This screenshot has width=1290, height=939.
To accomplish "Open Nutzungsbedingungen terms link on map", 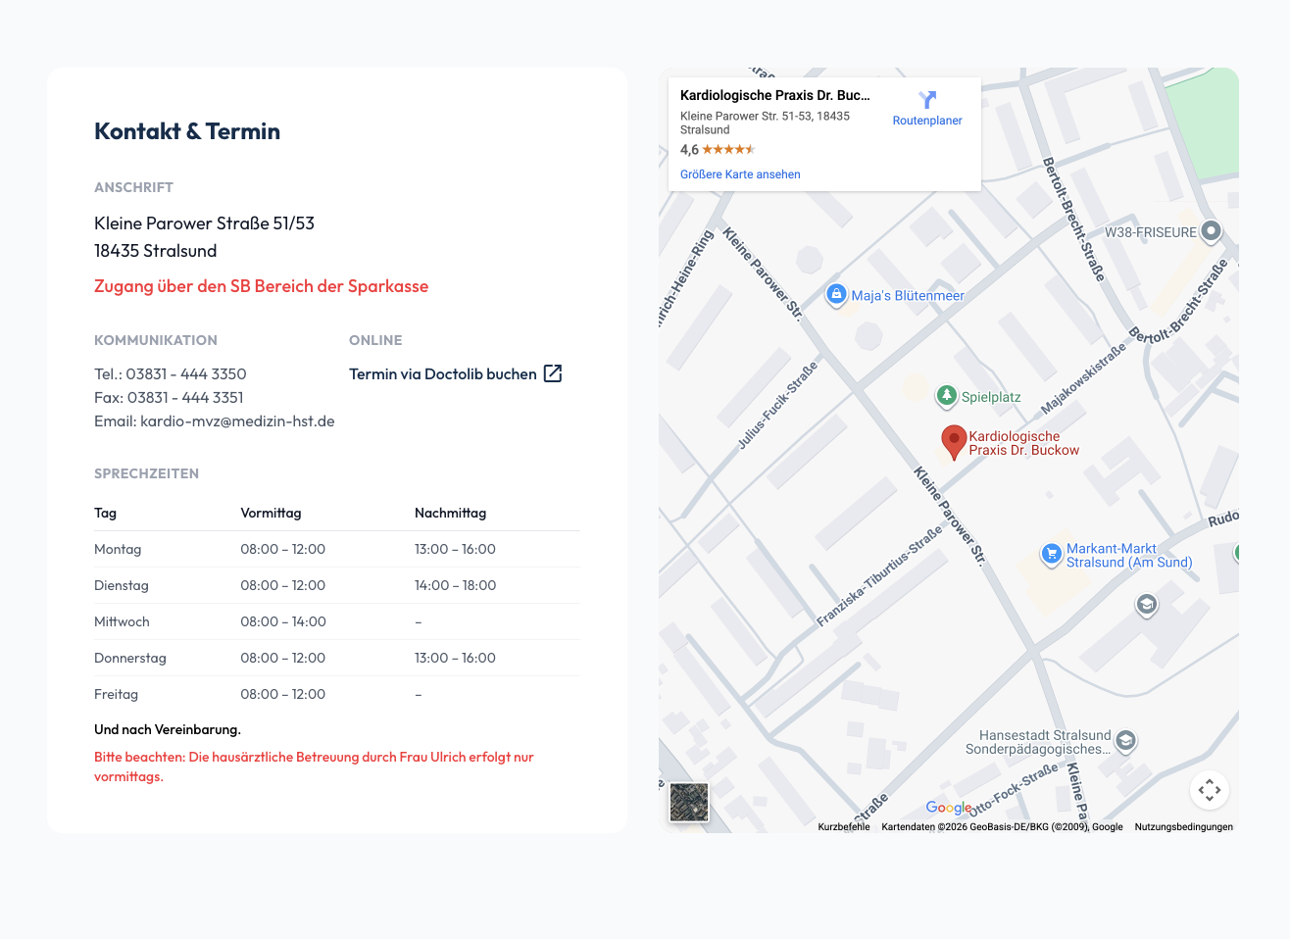I will click(x=1183, y=826).
